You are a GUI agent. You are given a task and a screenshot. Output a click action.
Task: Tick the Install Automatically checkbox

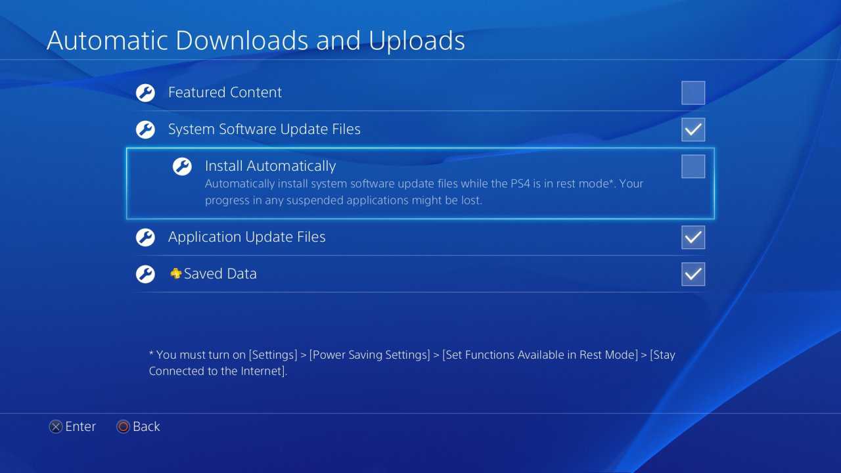[x=693, y=166]
